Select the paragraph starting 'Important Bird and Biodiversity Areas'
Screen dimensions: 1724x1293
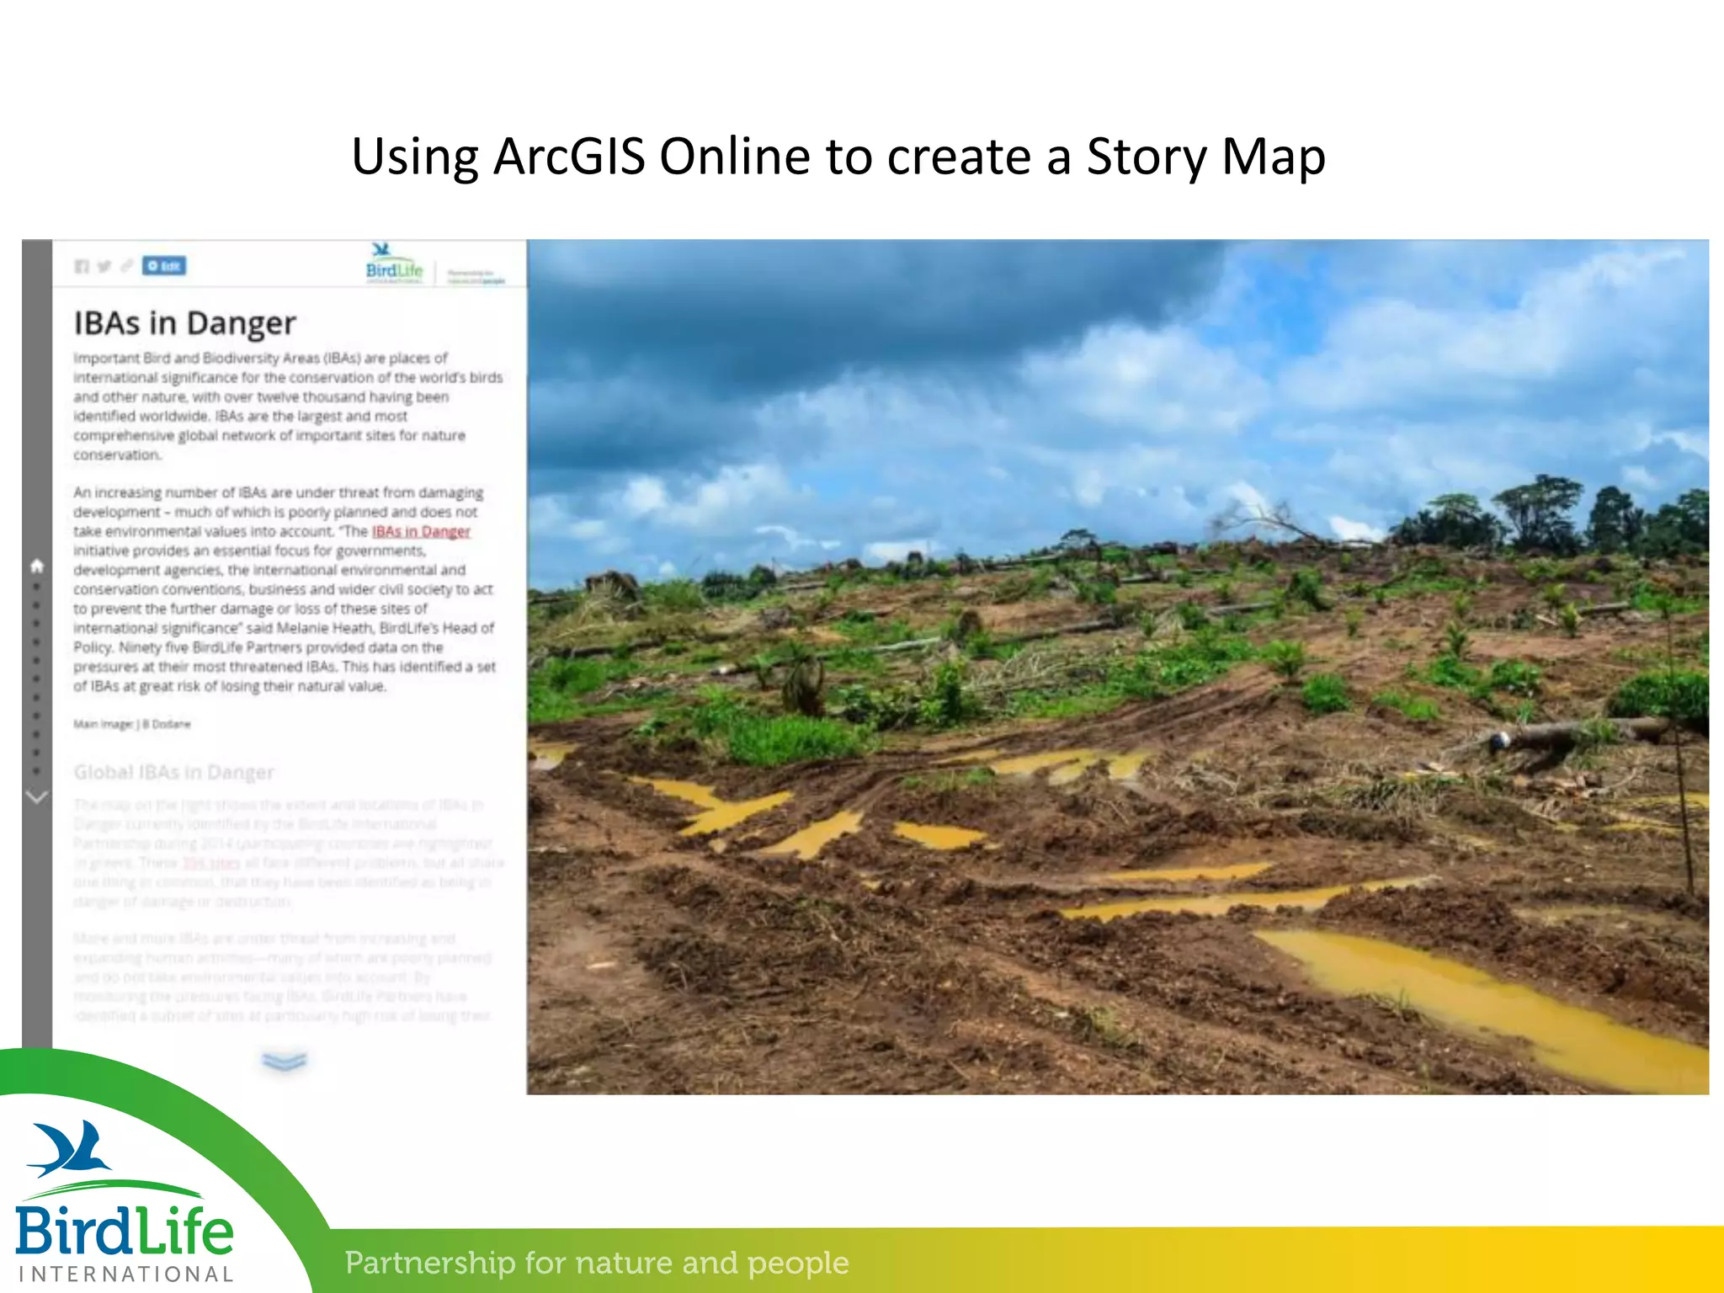click(x=288, y=407)
